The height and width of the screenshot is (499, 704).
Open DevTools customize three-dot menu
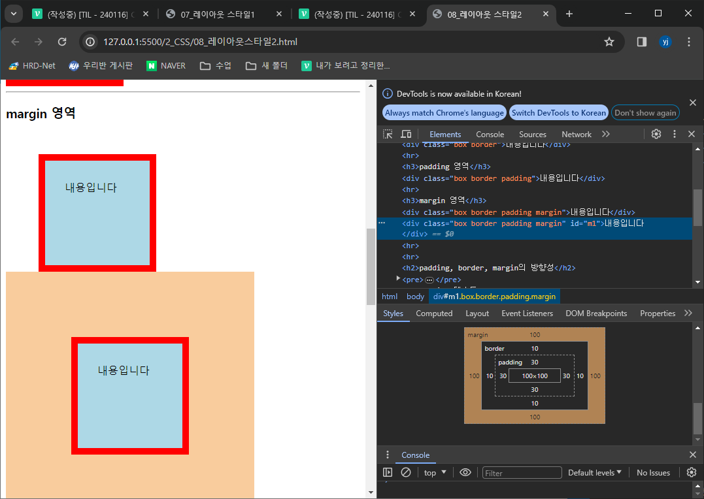[675, 134]
